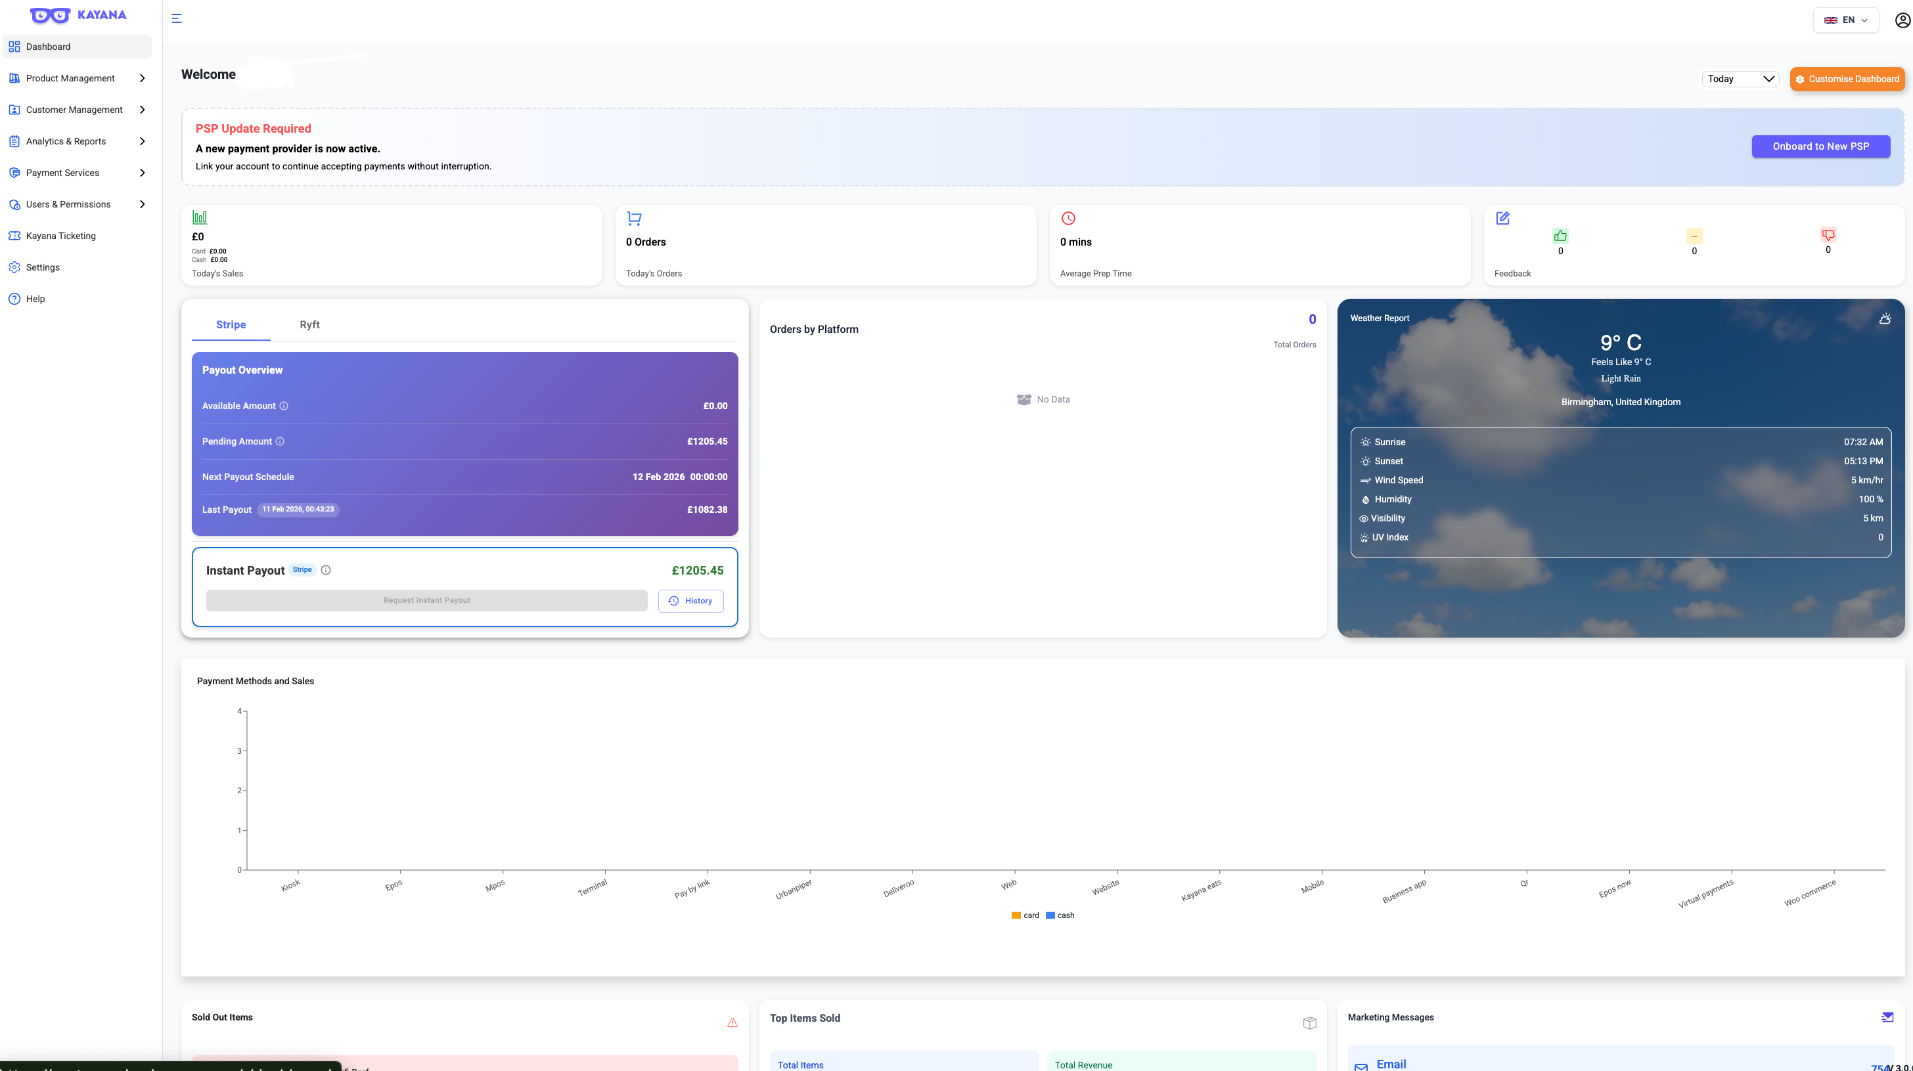1913x1071 pixels.
Task: Click the Total Items card
Action: [904, 1061]
